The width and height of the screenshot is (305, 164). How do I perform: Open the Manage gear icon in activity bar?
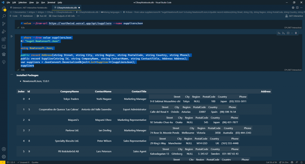point(4,157)
